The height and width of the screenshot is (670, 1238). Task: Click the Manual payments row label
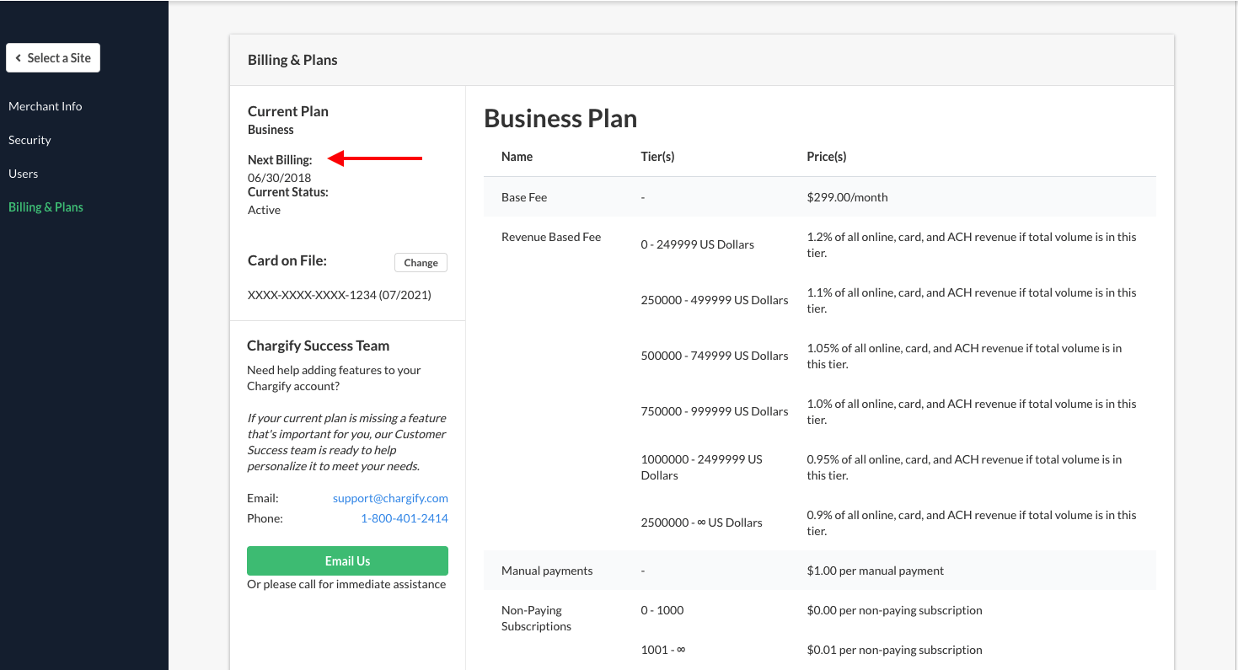tap(547, 571)
